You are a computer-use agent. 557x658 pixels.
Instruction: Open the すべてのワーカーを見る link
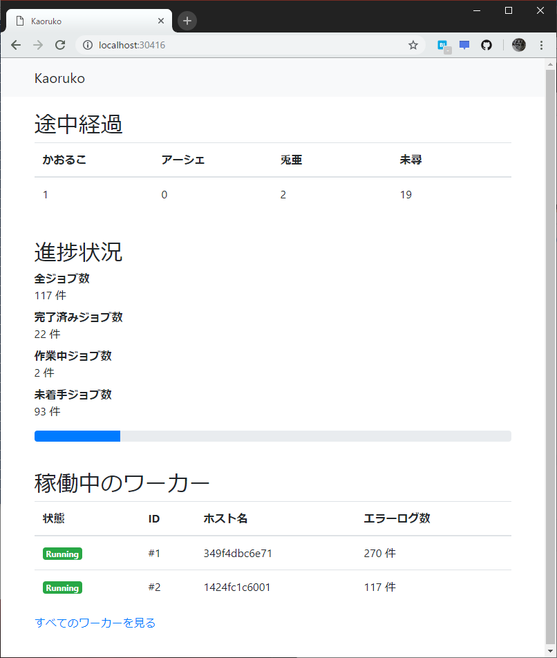tap(95, 623)
